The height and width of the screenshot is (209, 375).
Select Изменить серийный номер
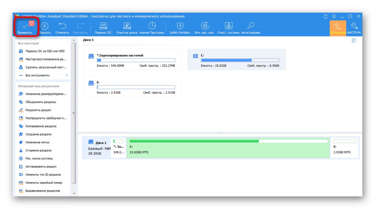click(40, 183)
